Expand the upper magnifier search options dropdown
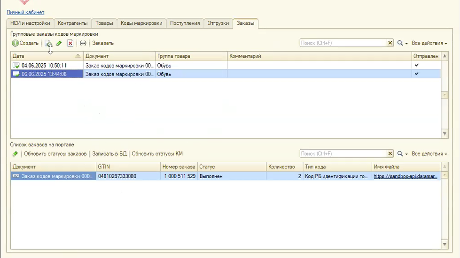This screenshot has width=460, height=258. tap(403, 43)
